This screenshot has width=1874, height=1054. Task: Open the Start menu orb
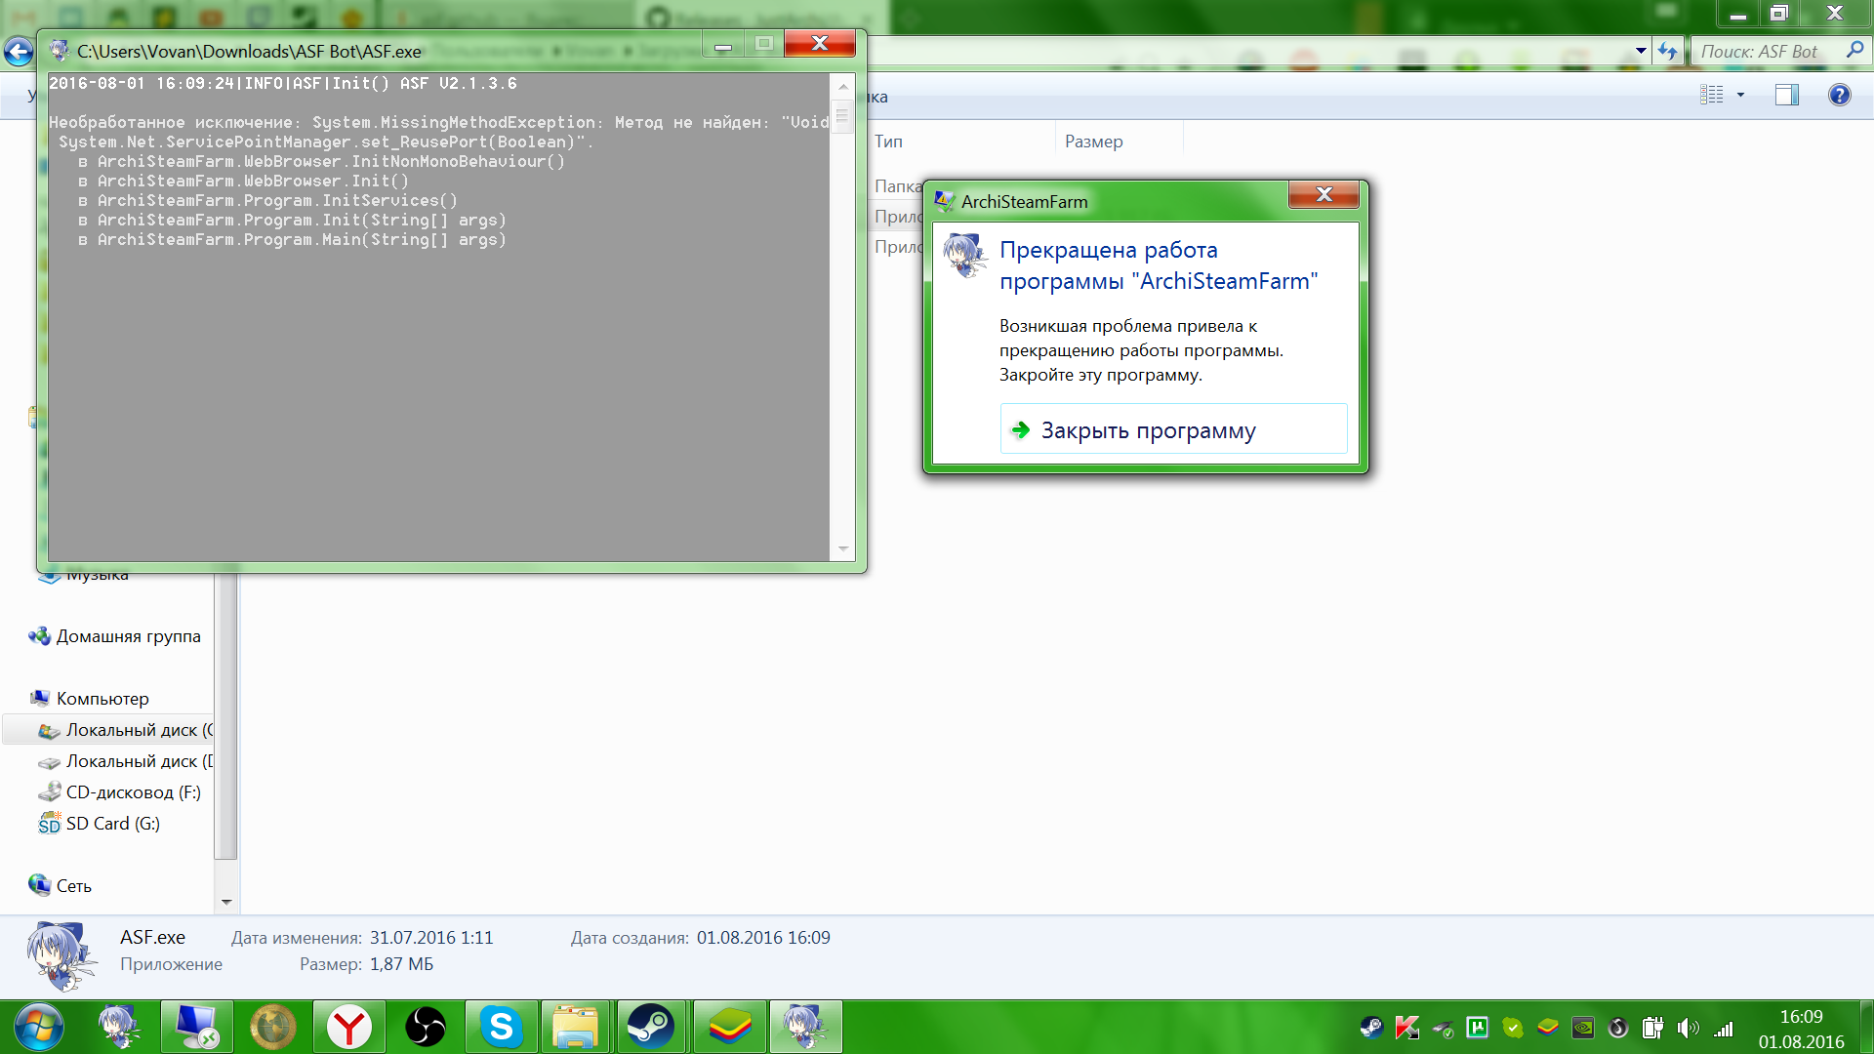point(39,1027)
